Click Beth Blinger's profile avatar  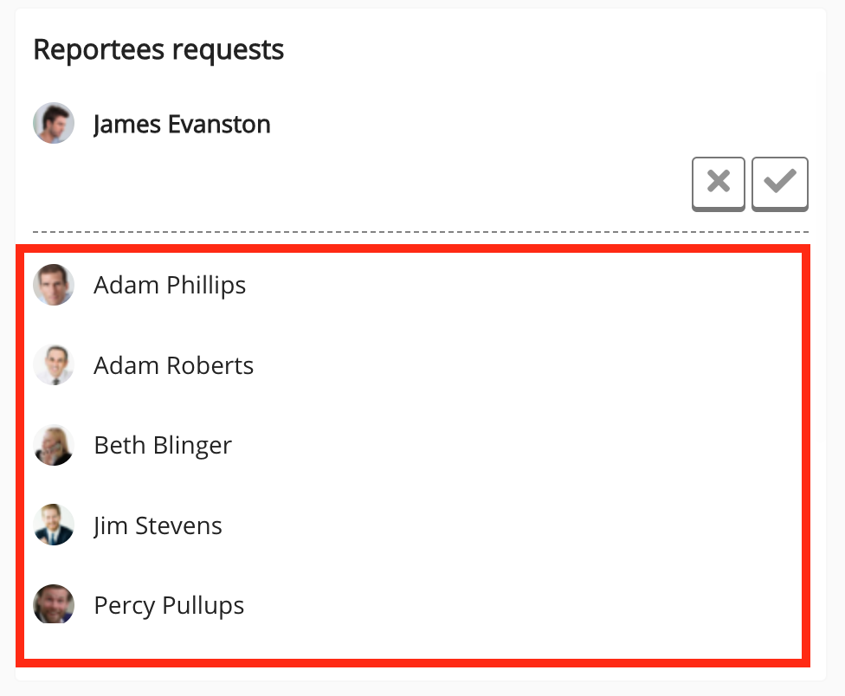54,445
